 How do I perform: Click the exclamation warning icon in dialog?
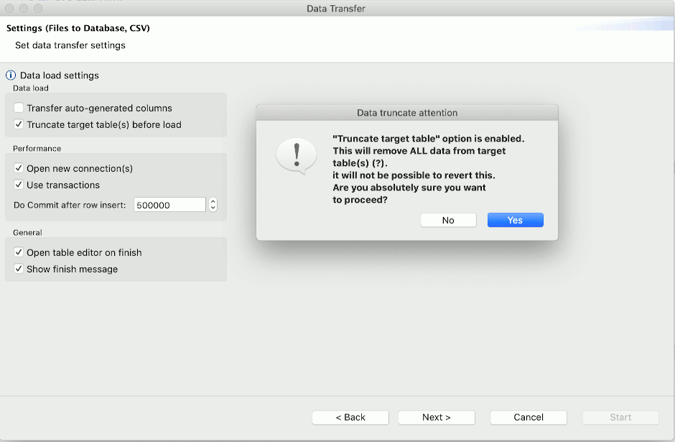(x=297, y=155)
